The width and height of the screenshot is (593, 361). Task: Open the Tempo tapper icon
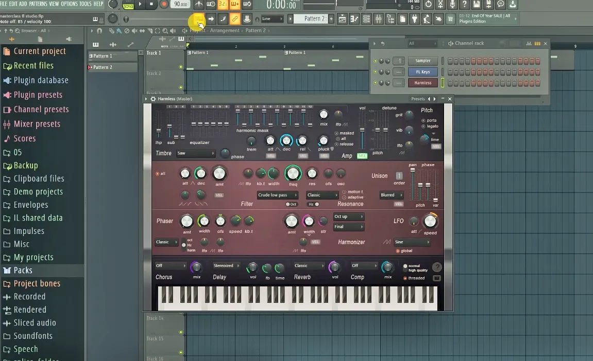(427, 19)
